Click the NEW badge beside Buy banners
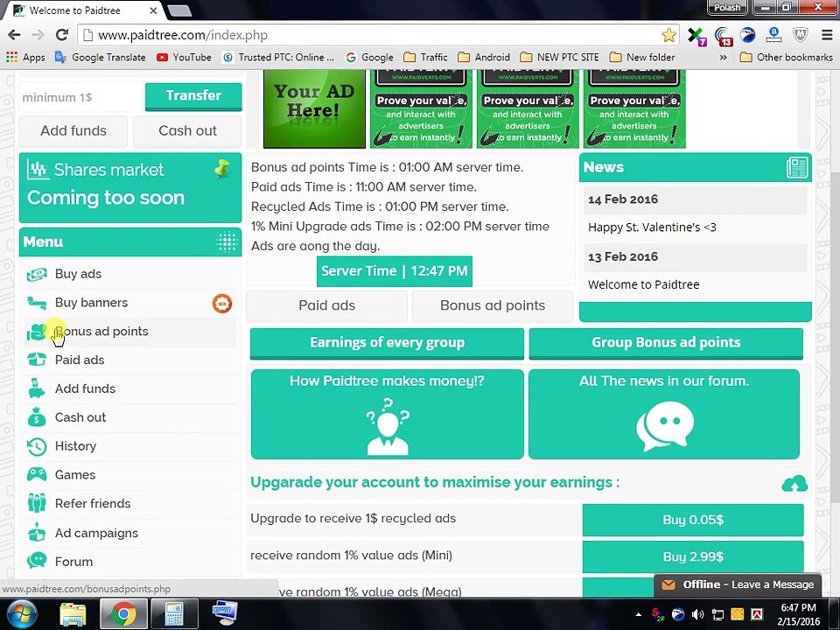The image size is (840, 630). (x=221, y=304)
